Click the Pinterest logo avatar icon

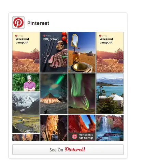click(x=18, y=23)
